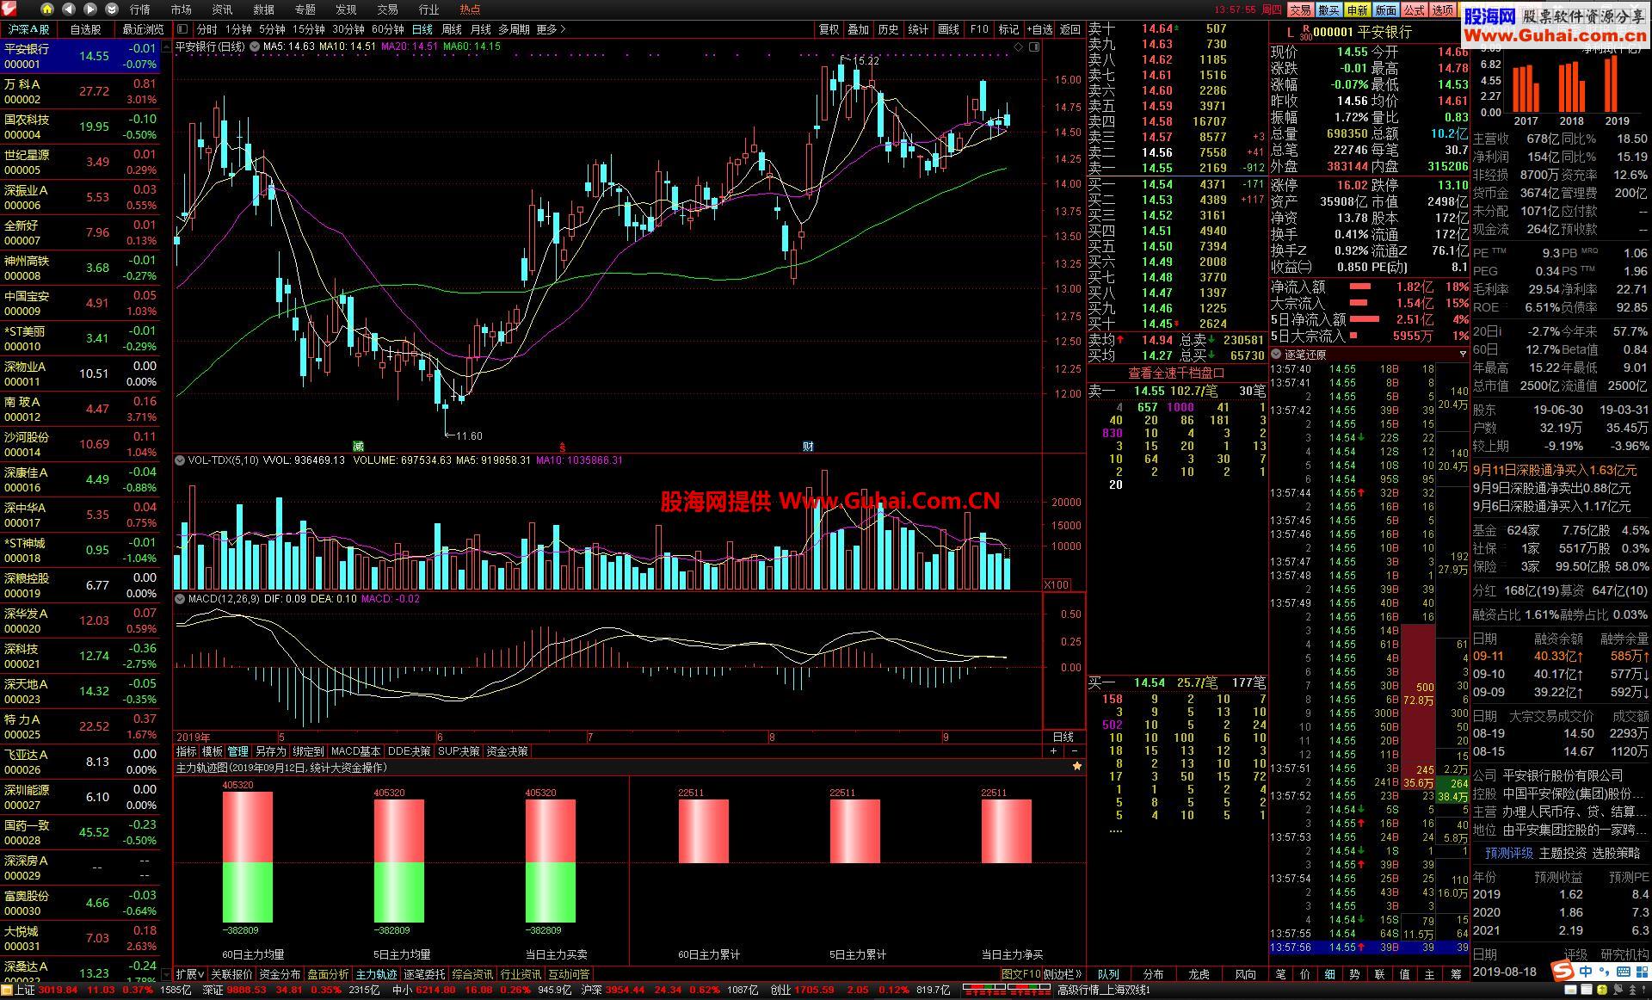Click the diamond icon at chart top-right
The image size is (1652, 1000).
pyautogui.click(x=1019, y=47)
